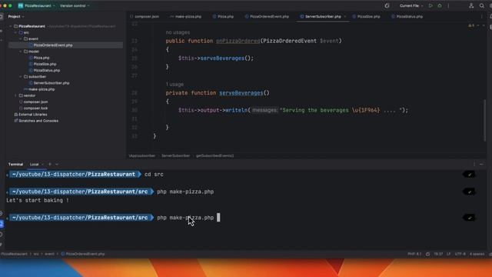Viewport: 492px width, 277px height.
Task: Click the serveBeverages function declaration
Action: coord(241,93)
